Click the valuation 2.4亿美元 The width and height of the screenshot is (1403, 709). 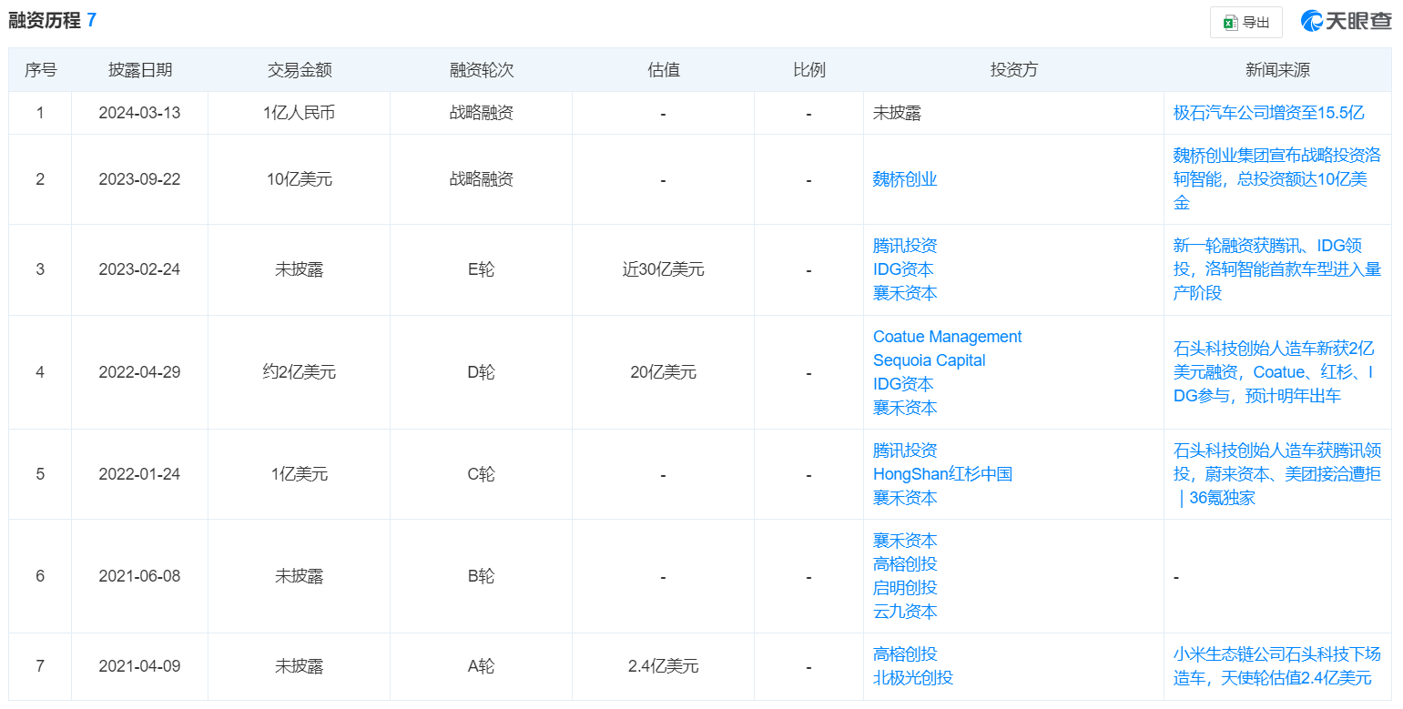point(663,666)
